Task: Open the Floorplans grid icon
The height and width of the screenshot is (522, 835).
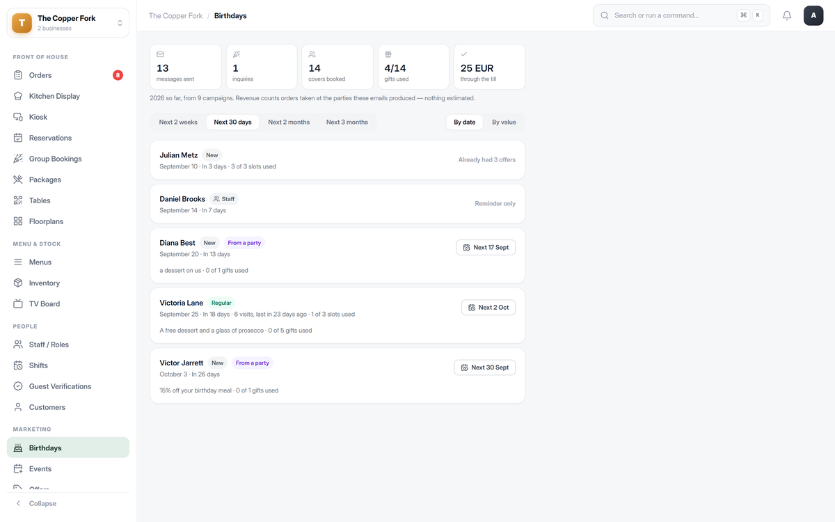Action: tap(18, 221)
